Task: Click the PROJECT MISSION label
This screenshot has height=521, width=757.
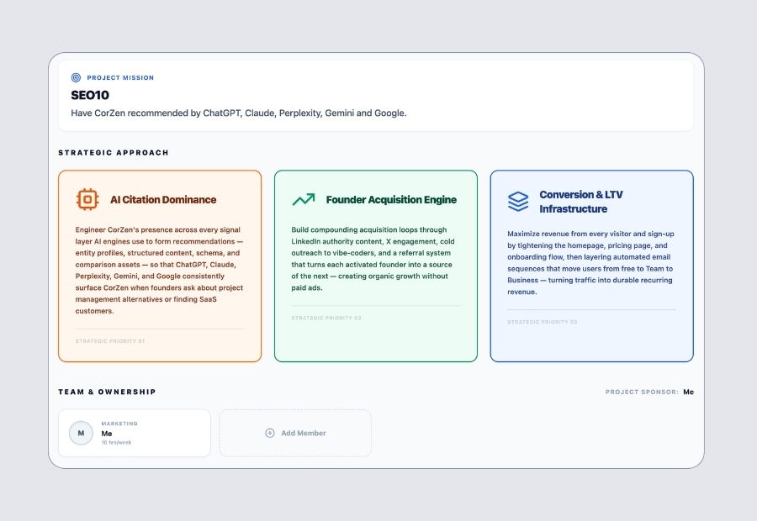Action: click(120, 77)
